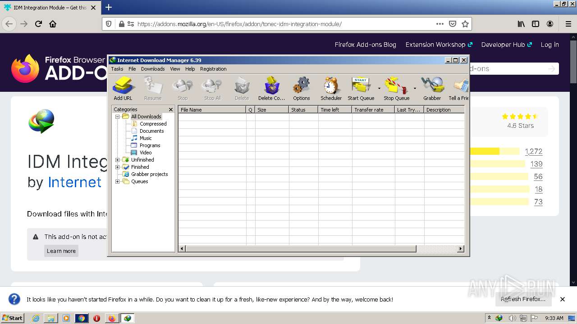Open the Developer Hub link

click(506, 45)
